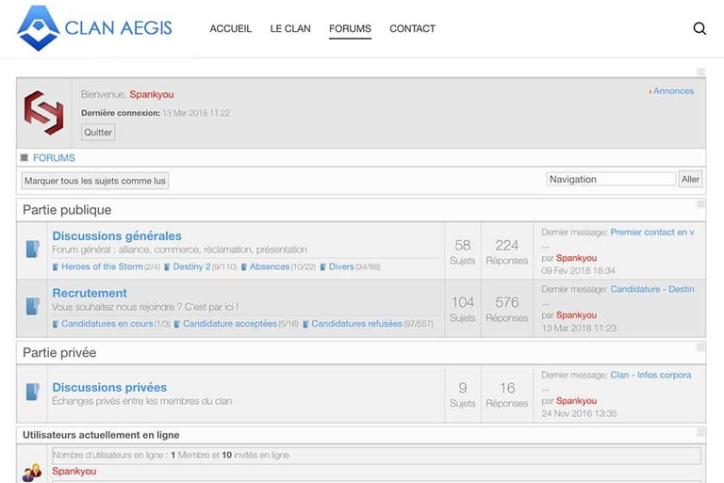Click the small icon before Candidatures refusées
724x483 pixels.
point(305,324)
